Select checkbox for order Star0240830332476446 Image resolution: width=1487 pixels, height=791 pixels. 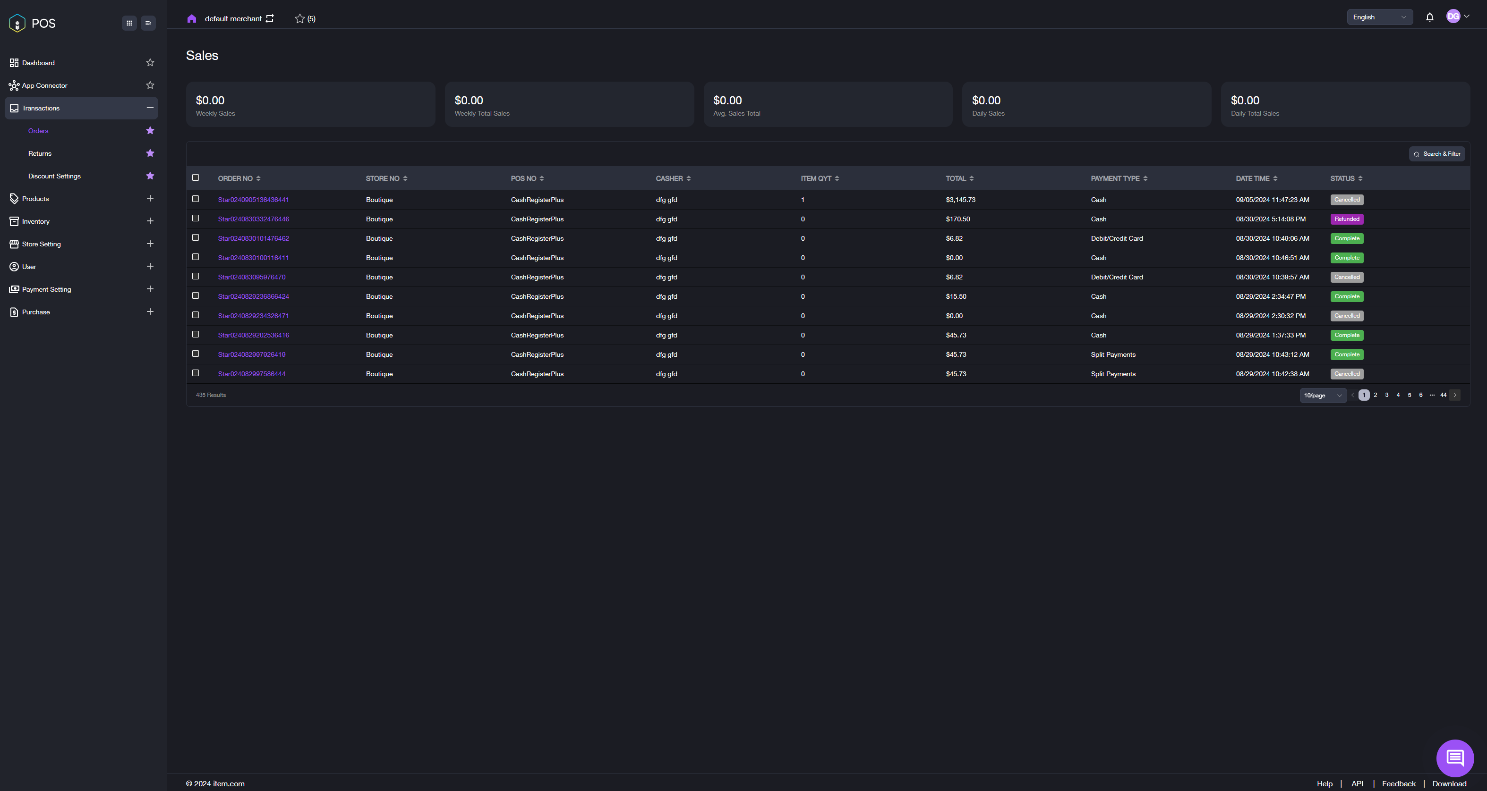[x=196, y=218]
